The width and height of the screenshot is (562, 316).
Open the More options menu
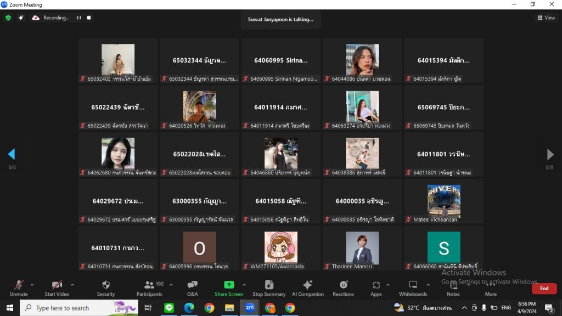(x=491, y=289)
